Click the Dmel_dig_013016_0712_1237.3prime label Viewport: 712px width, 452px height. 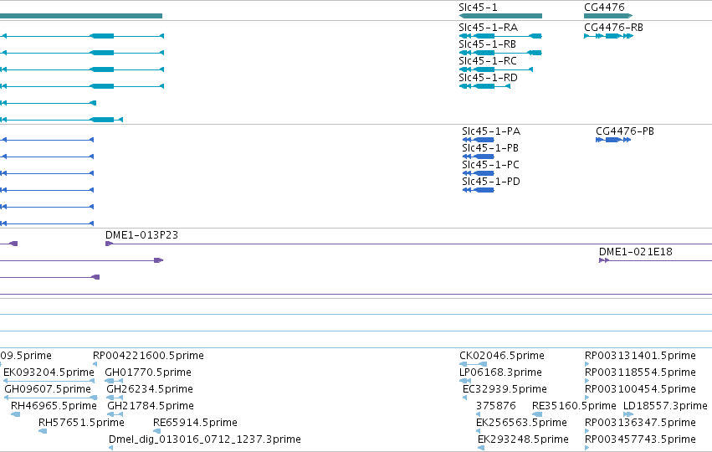coord(205,439)
